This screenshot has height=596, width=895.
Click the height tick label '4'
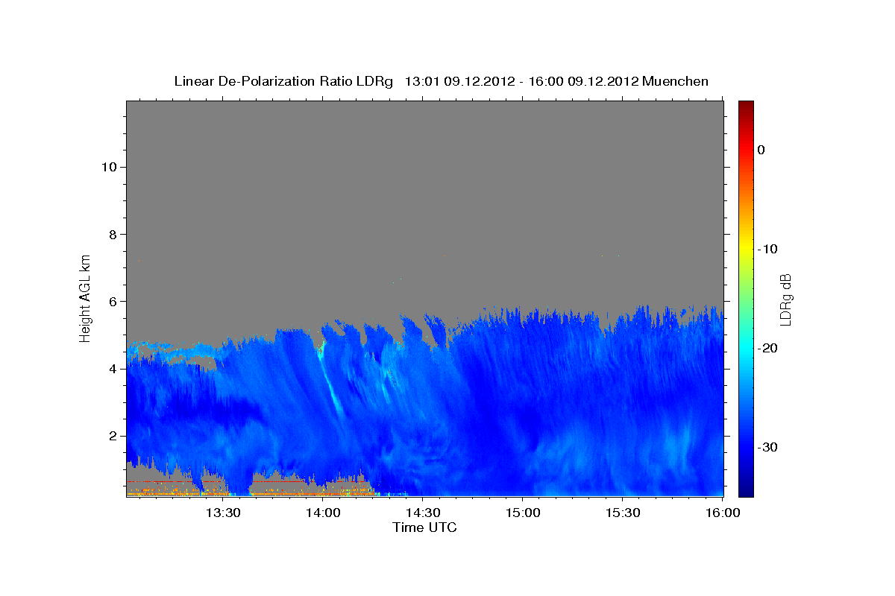tap(111, 368)
